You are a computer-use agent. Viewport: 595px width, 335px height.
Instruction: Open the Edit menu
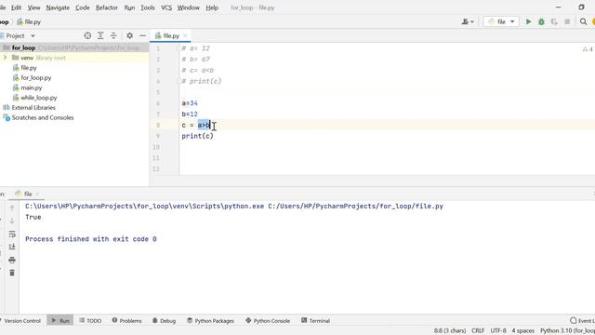(16, 7)
